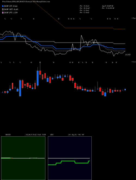Click the 11.85 value label
Image resolution: width=136 pixels, height=180 pixels.
point(128,55)
